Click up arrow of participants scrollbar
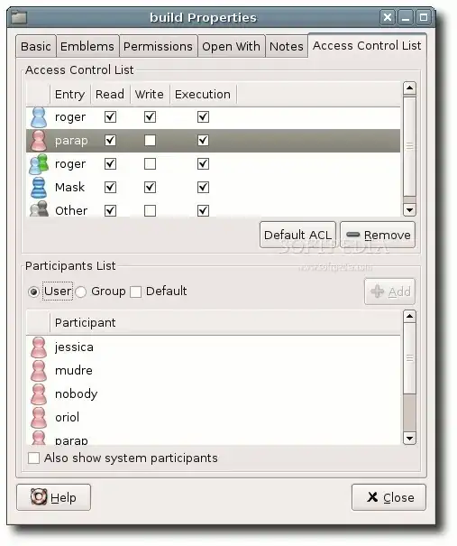Screen dimensions: 457x546 pos(409,316)
